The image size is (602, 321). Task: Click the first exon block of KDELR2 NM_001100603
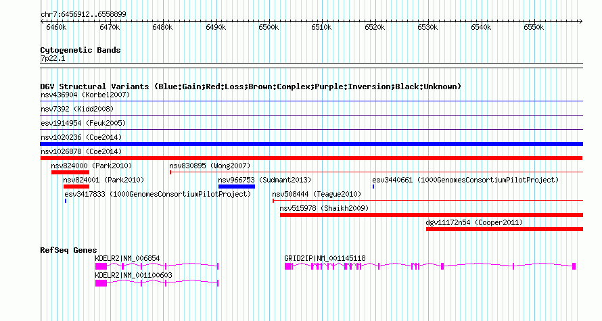(101, 283)
